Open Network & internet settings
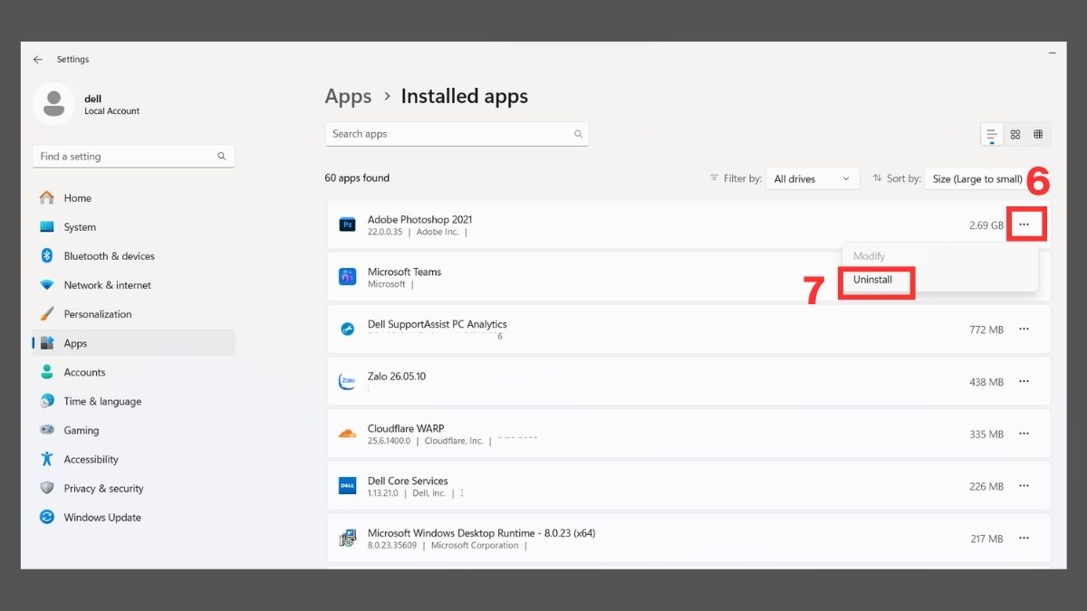The height and width of the screenshot is (611, 1087). (133, 285)
